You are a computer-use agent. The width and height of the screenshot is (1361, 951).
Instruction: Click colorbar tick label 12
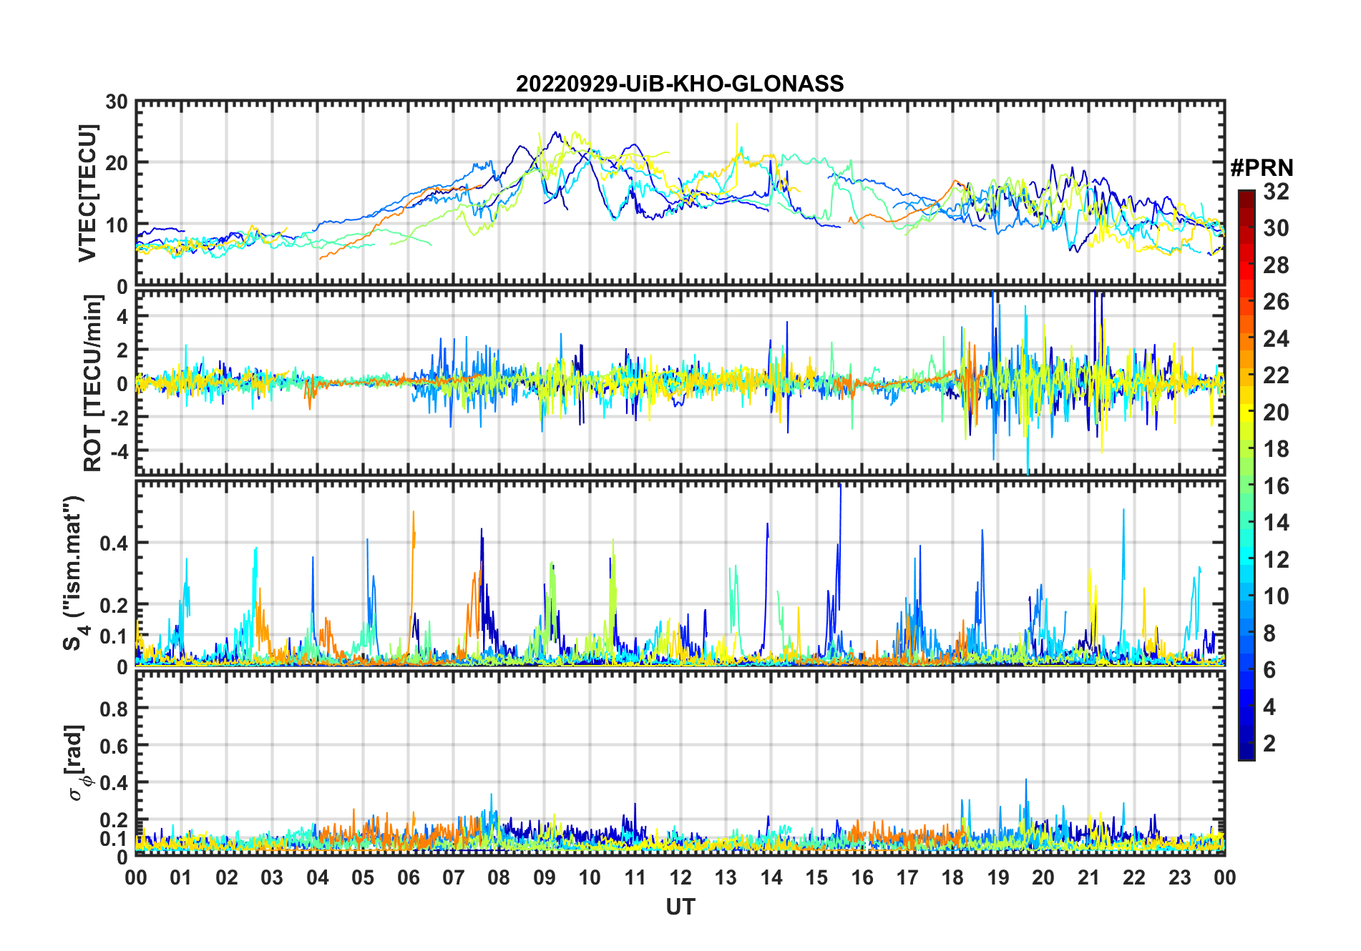(x=1276, y=560)
